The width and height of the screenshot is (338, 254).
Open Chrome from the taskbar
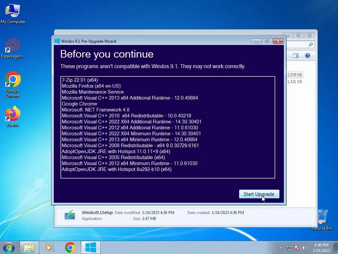70,247
